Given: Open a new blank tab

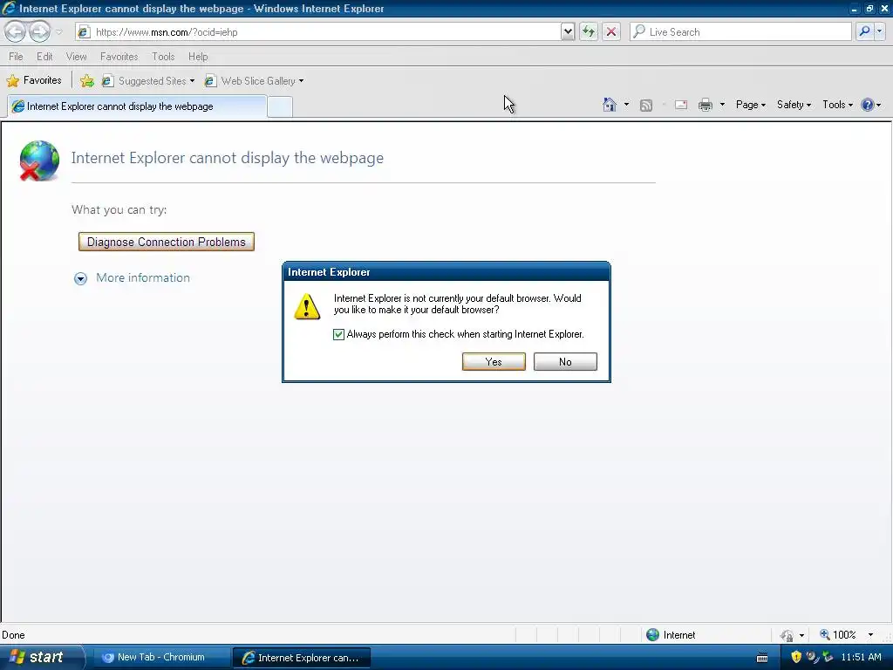Looking at the screenshot, I should 280,106.
